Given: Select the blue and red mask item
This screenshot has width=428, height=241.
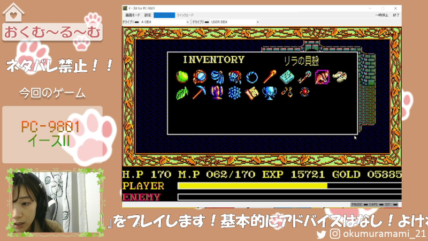Looking at the screenshot, I should 235,77.
